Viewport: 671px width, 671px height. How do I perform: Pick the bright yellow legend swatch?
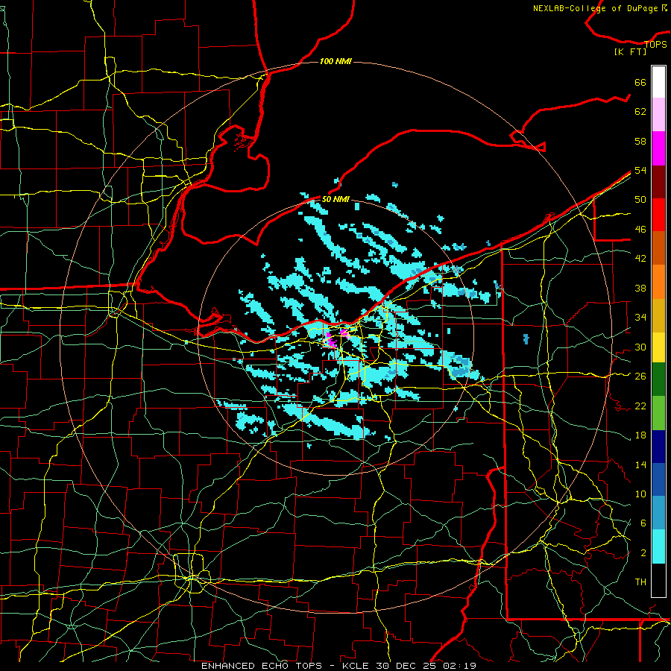pyautogui.click(x=658, y=347)
